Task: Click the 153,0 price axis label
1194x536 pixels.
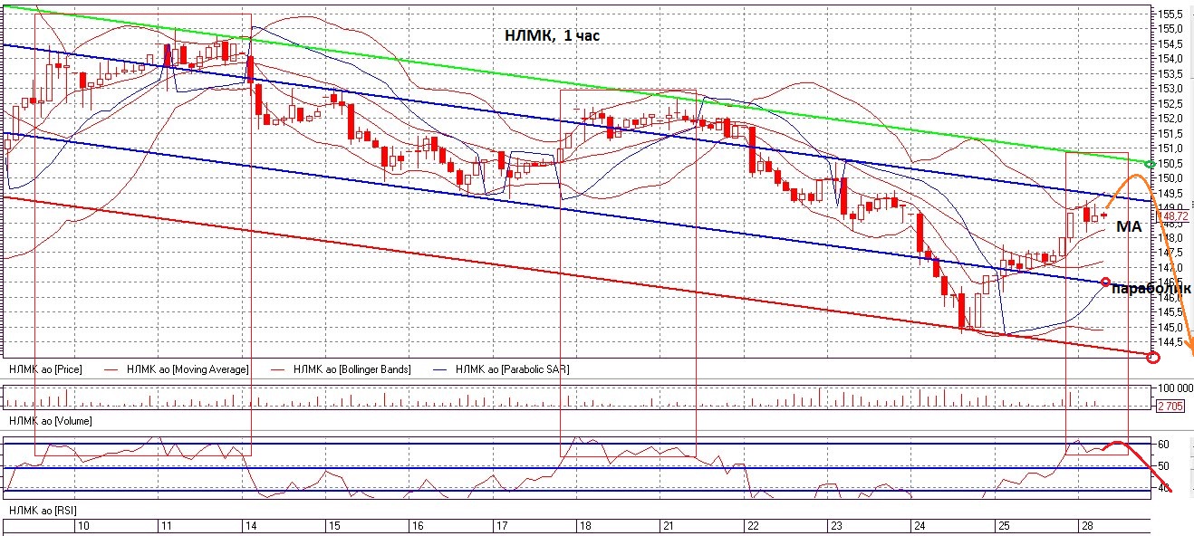Action: [x=1171, y=89]
